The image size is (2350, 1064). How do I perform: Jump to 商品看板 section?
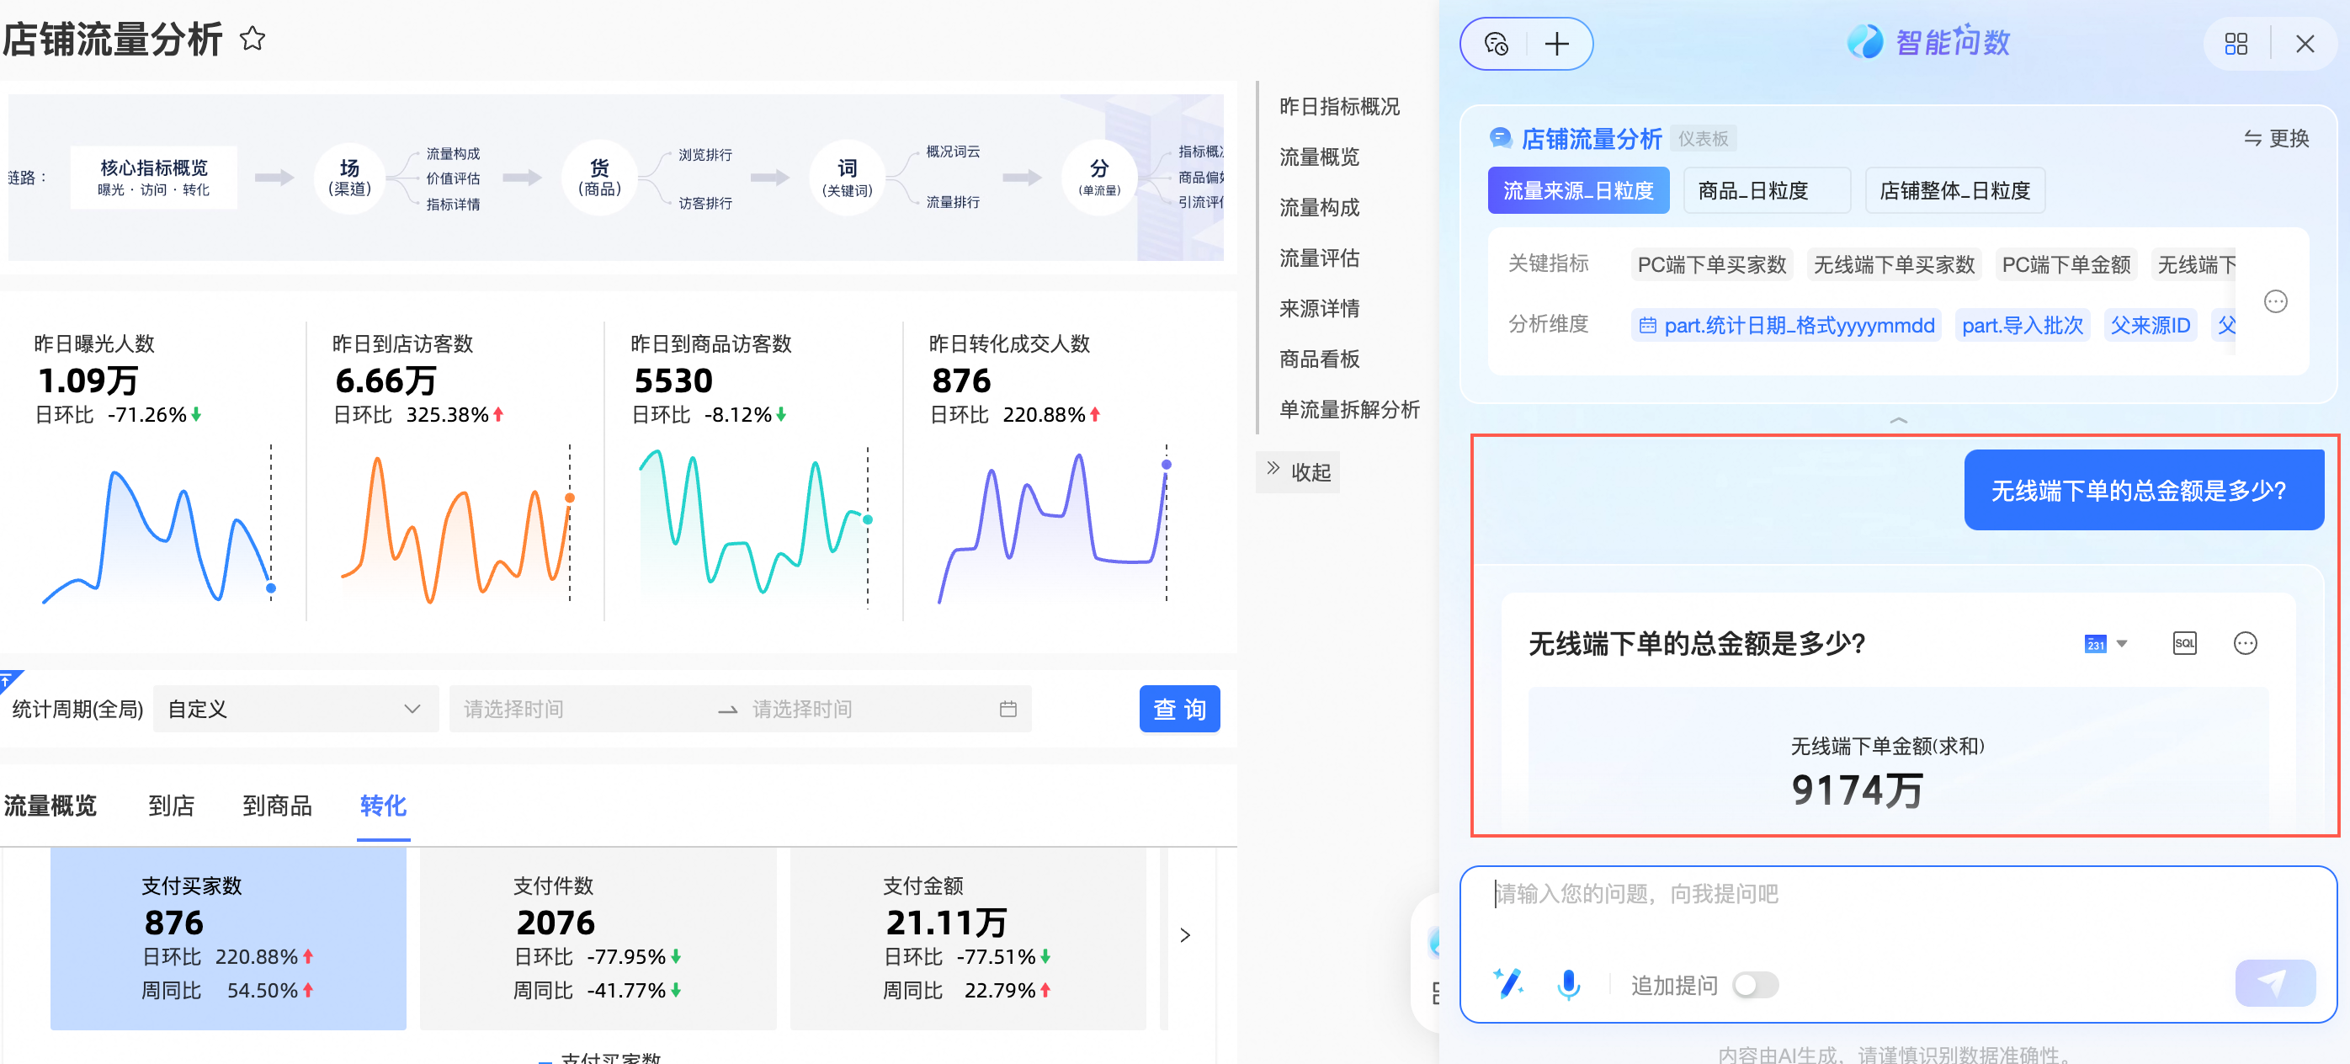[x=1319, y=359]
